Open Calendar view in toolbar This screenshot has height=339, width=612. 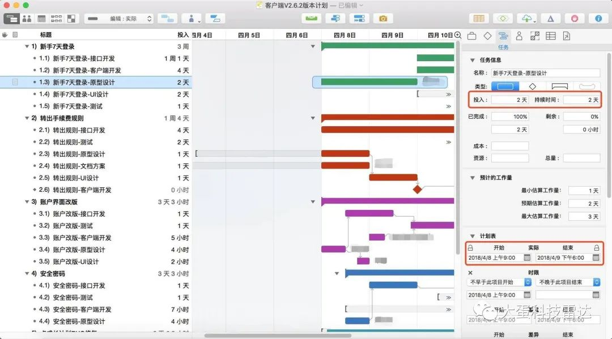41,18
